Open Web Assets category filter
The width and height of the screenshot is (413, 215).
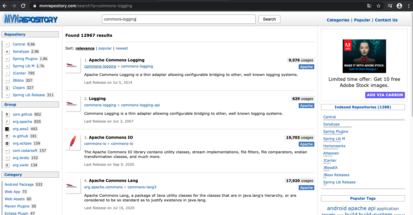15,199
